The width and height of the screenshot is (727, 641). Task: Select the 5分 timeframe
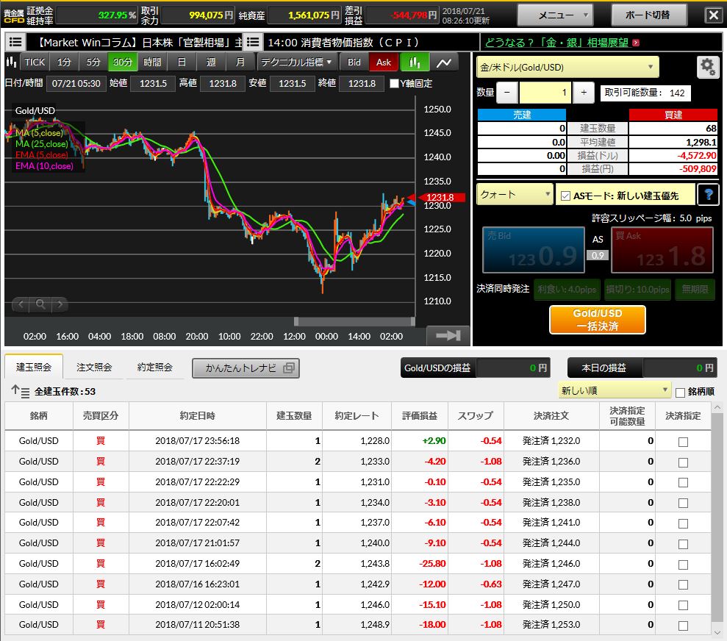[93, 62]
